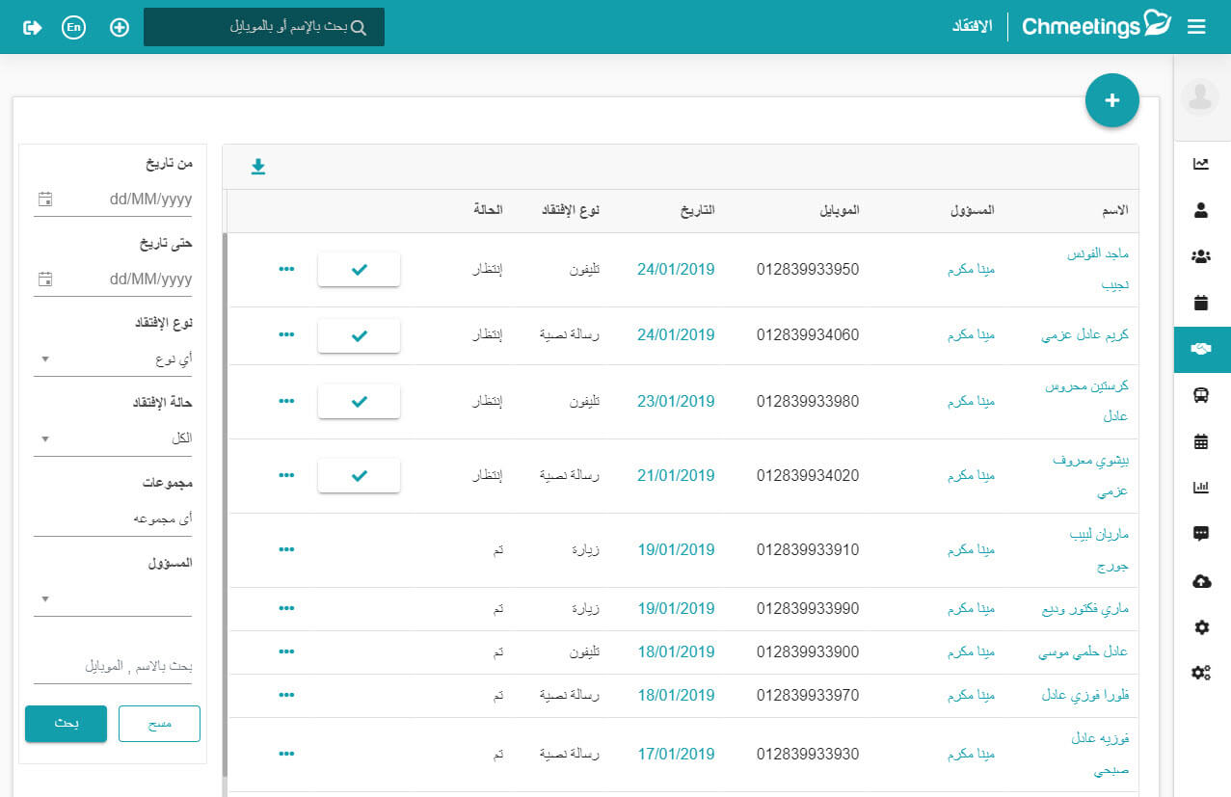Open the bar chart reports sidebar icon
This screenshot has width=1231, height=797.
tap(1201, 488)
